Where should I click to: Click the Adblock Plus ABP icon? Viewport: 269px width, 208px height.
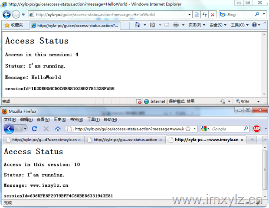pos(257,129)
